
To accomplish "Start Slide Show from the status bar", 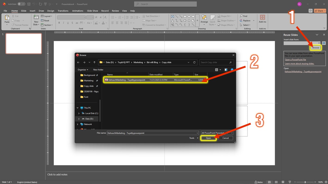I will click(x=290, y=182).
